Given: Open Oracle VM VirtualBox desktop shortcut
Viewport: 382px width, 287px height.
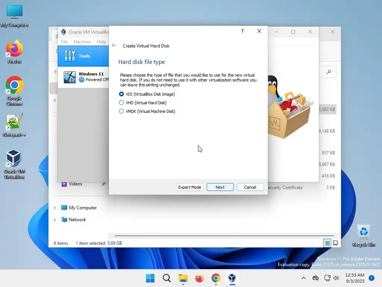Looking at the screenshot, I should 14,164.
